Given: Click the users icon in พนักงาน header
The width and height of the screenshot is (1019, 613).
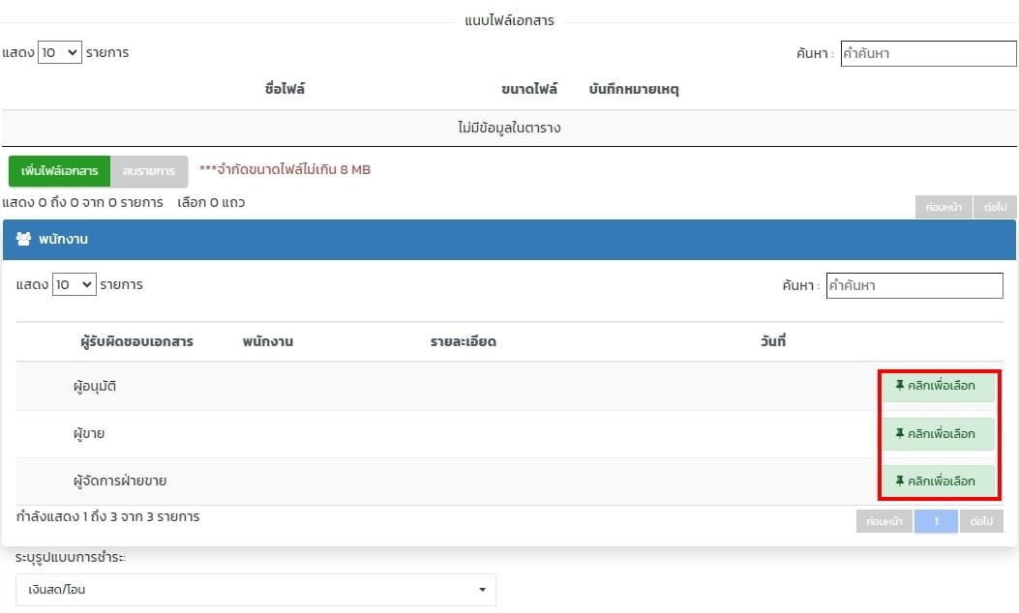Looking at the screenshot, I should (x=24, y=239).
